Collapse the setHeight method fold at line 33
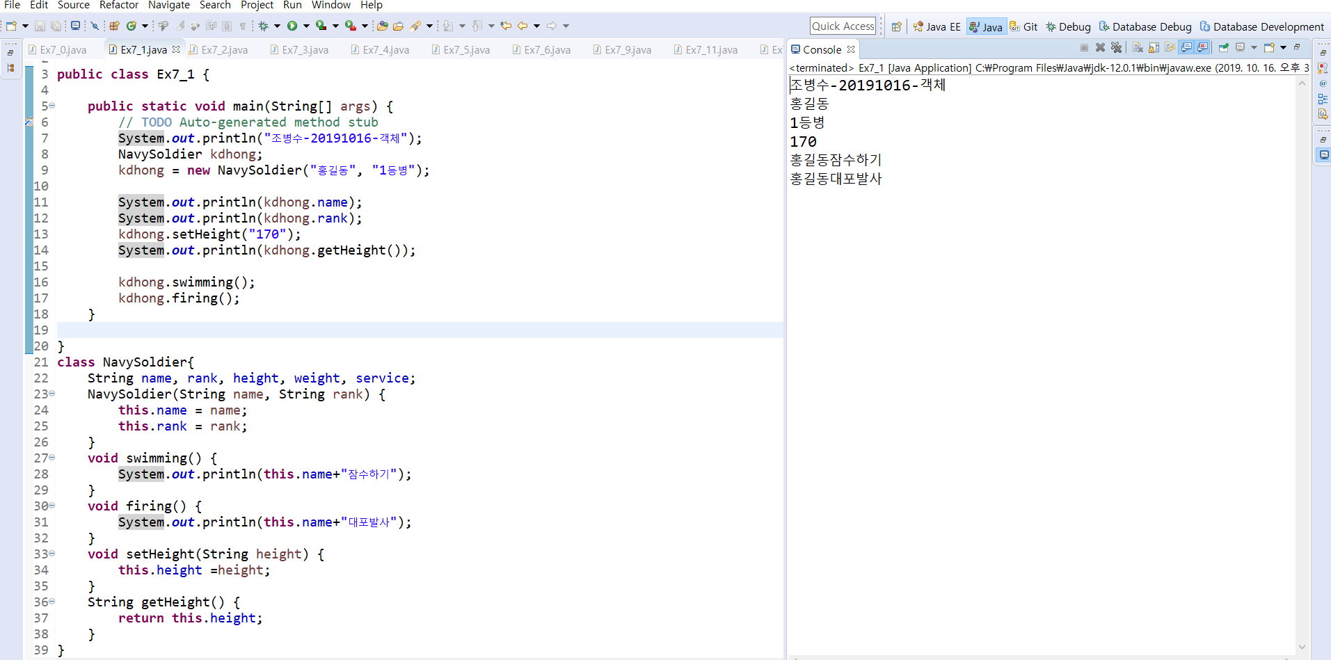This screenshot has height=660, width=1331. 51,554
